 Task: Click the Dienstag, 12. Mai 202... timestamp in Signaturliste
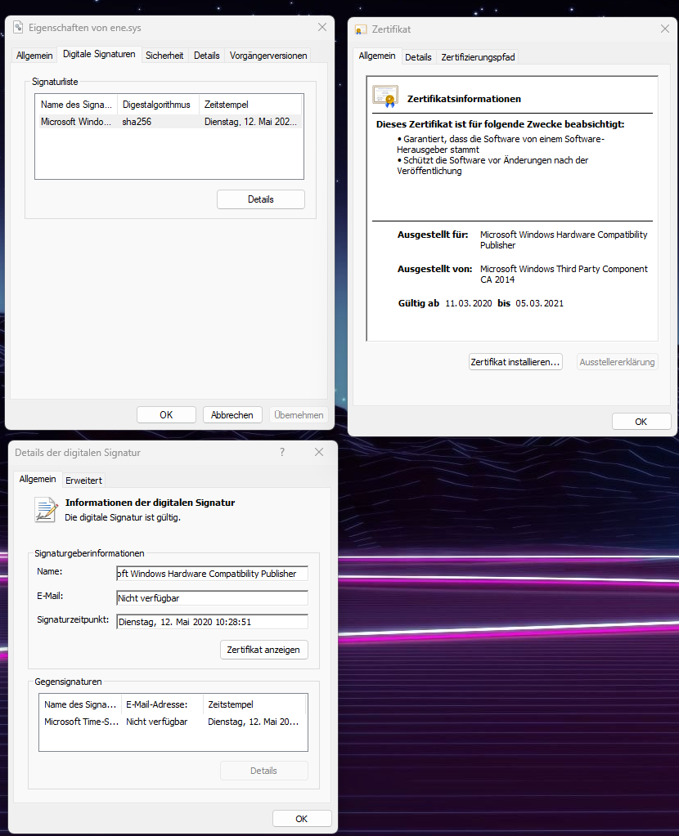click(250, 122)
